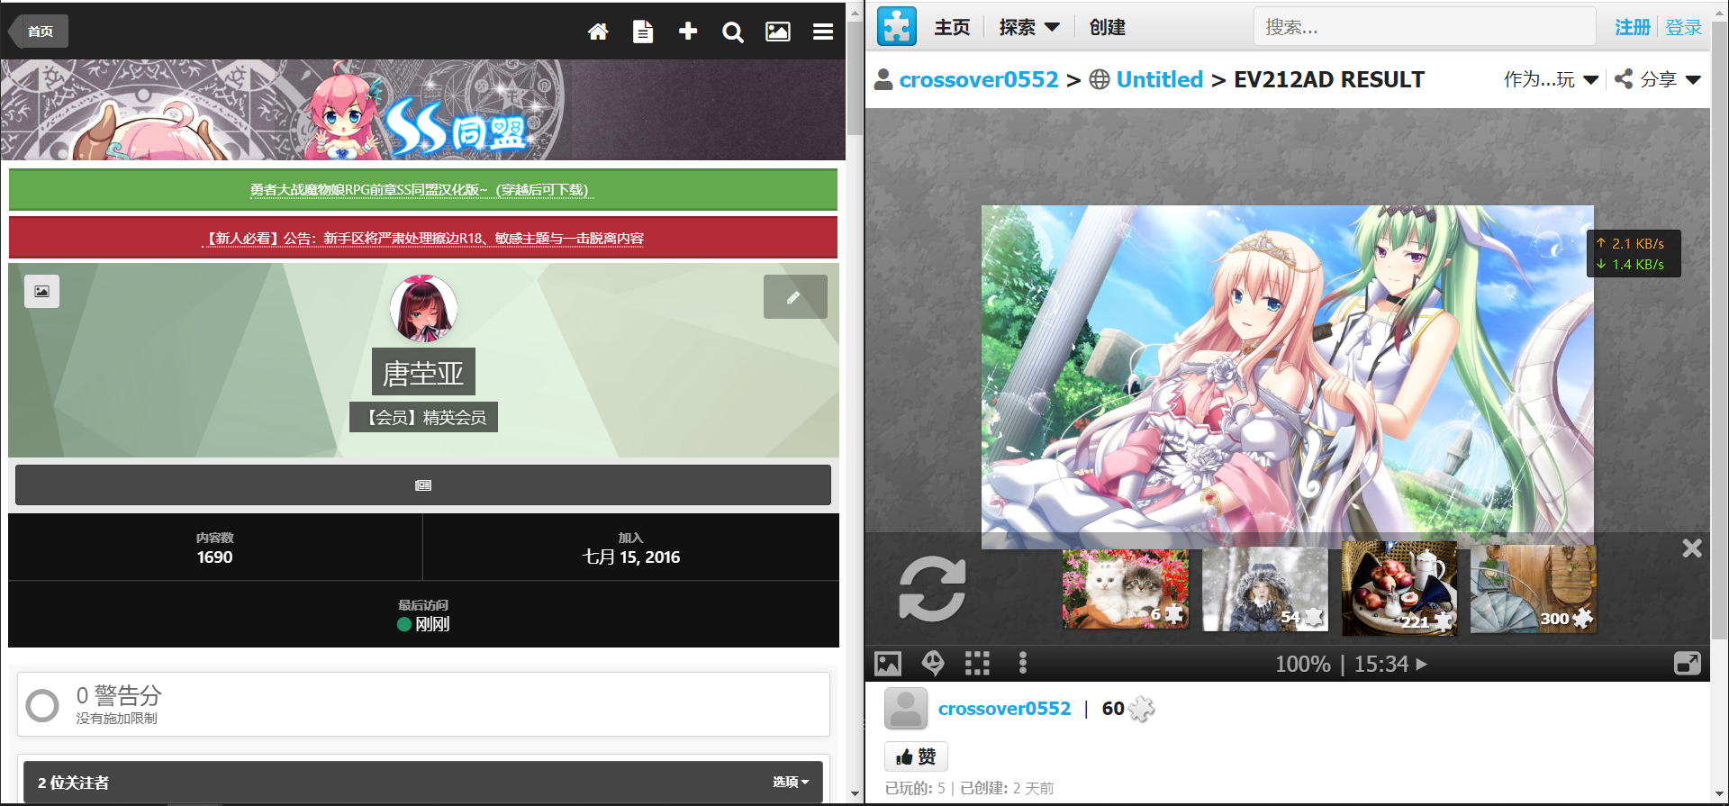The height and width of the screenshot is (806, 1729).
Task: Click the 赞 like button
Action: click(x=916, y=756)
